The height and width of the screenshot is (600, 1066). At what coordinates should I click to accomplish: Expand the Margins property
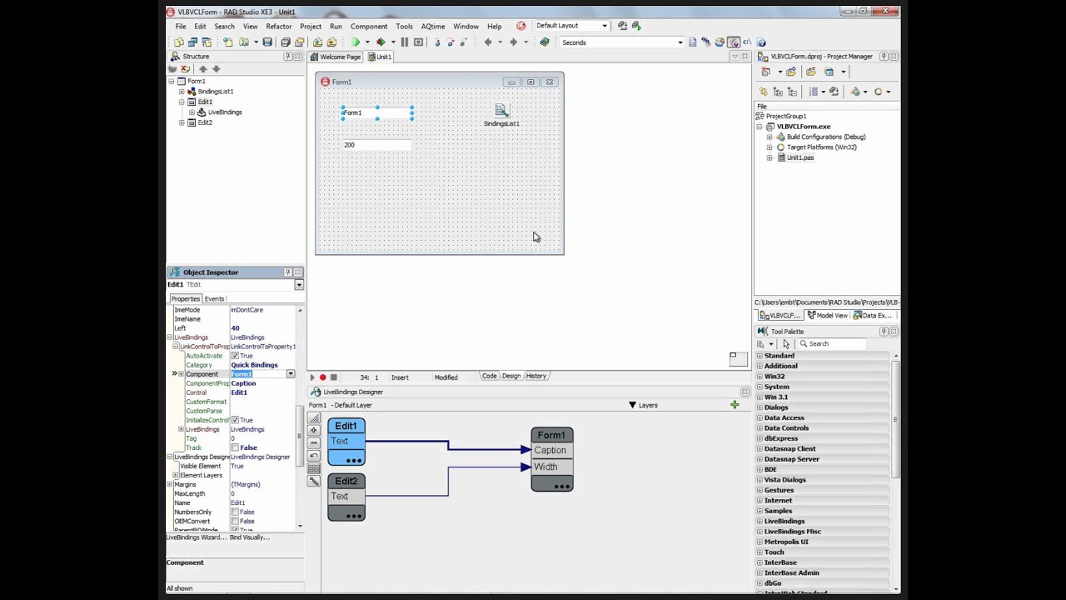click(x=170, y=484)
